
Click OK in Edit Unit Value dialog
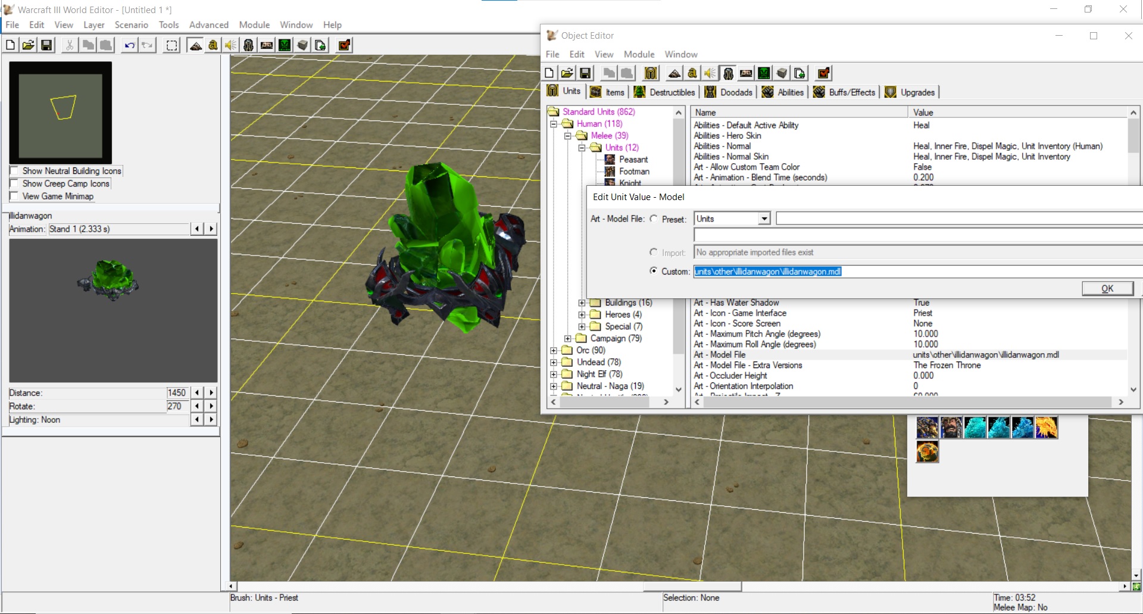tap(1107, 288)
